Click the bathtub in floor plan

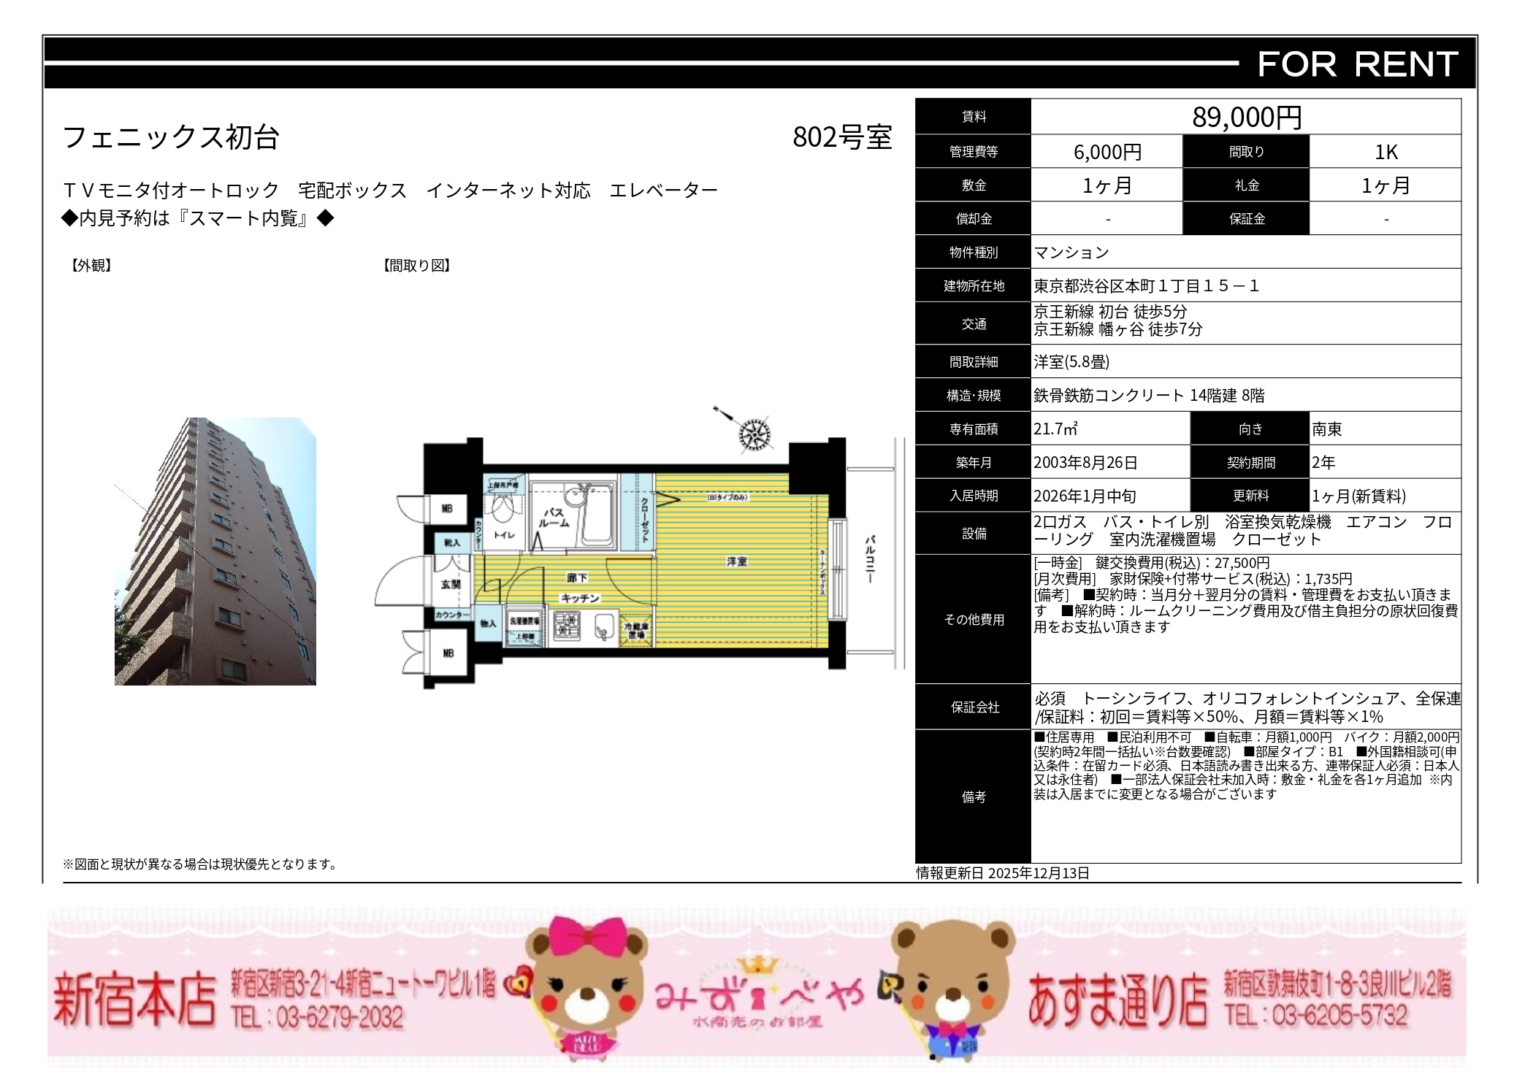pos(597,515)
